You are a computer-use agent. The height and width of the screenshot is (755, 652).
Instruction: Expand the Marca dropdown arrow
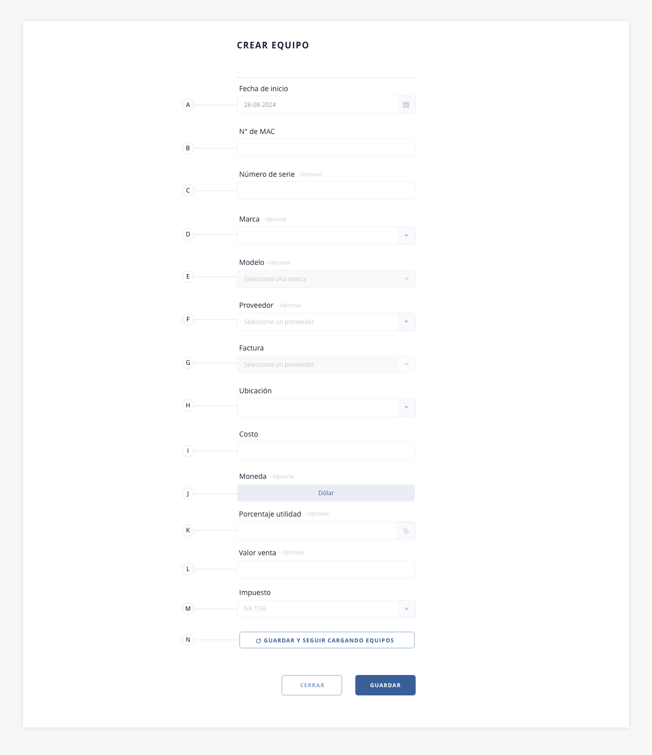pyautogui.click(x=406, y=236)
